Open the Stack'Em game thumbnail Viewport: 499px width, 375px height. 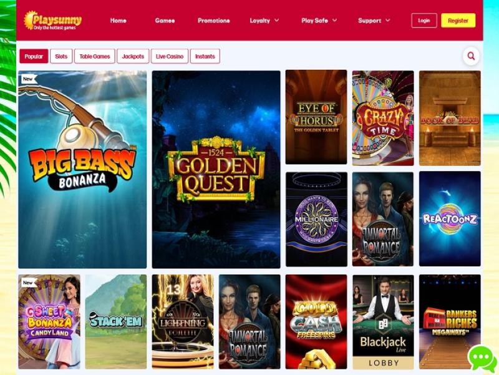tap(116, 322)
